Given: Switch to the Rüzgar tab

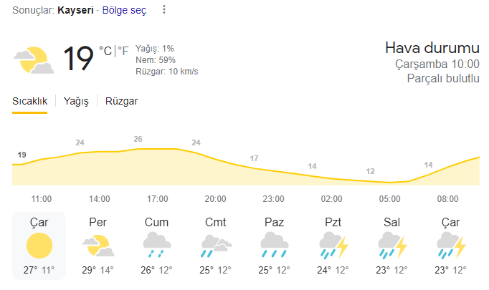Looking at the screenshot, I should (121, 101).
